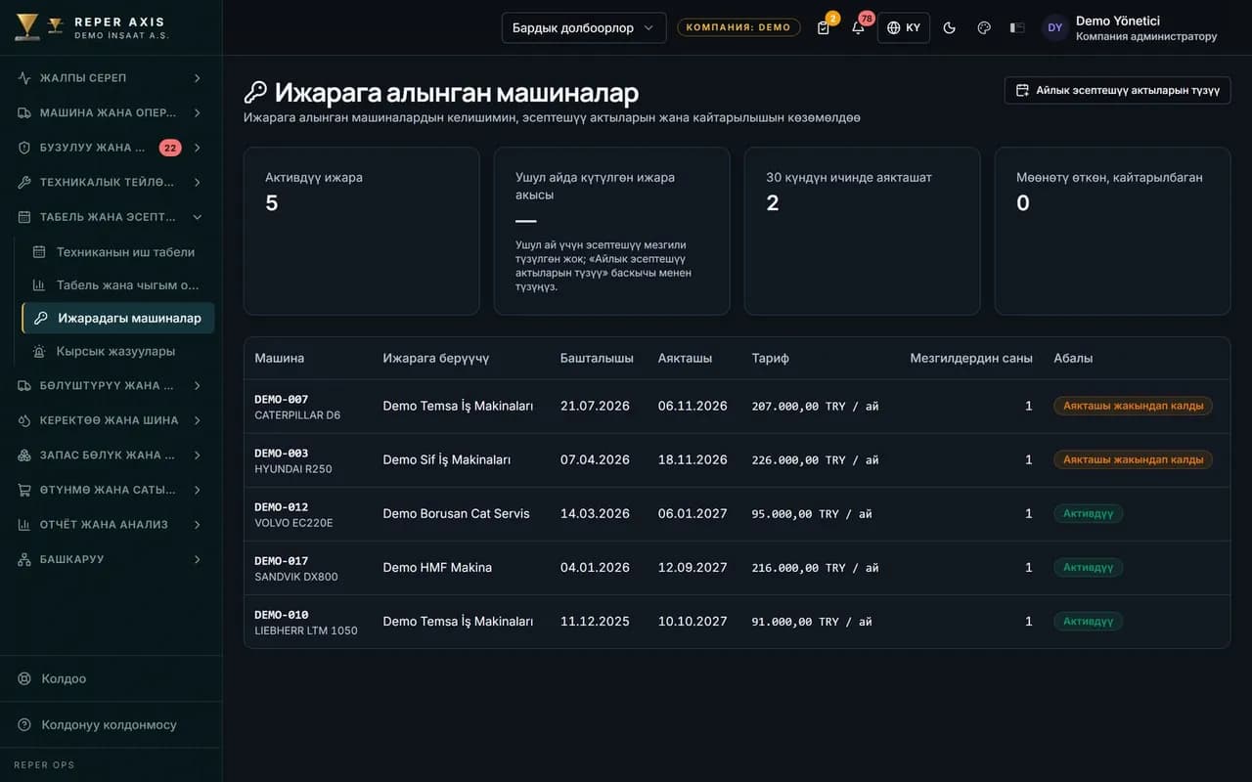The image size is (1252, 782).
Task: Expand Запас бөлүк жана... section
Action: (111, 455)
